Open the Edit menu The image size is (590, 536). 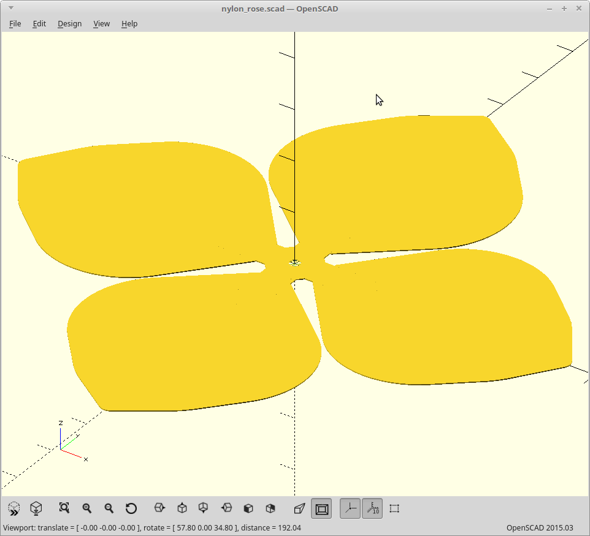pos(39,24)
